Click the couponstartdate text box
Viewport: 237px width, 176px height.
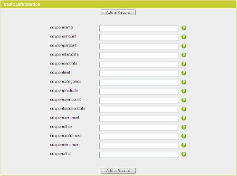pyautogui.click(x=139, y=56)
